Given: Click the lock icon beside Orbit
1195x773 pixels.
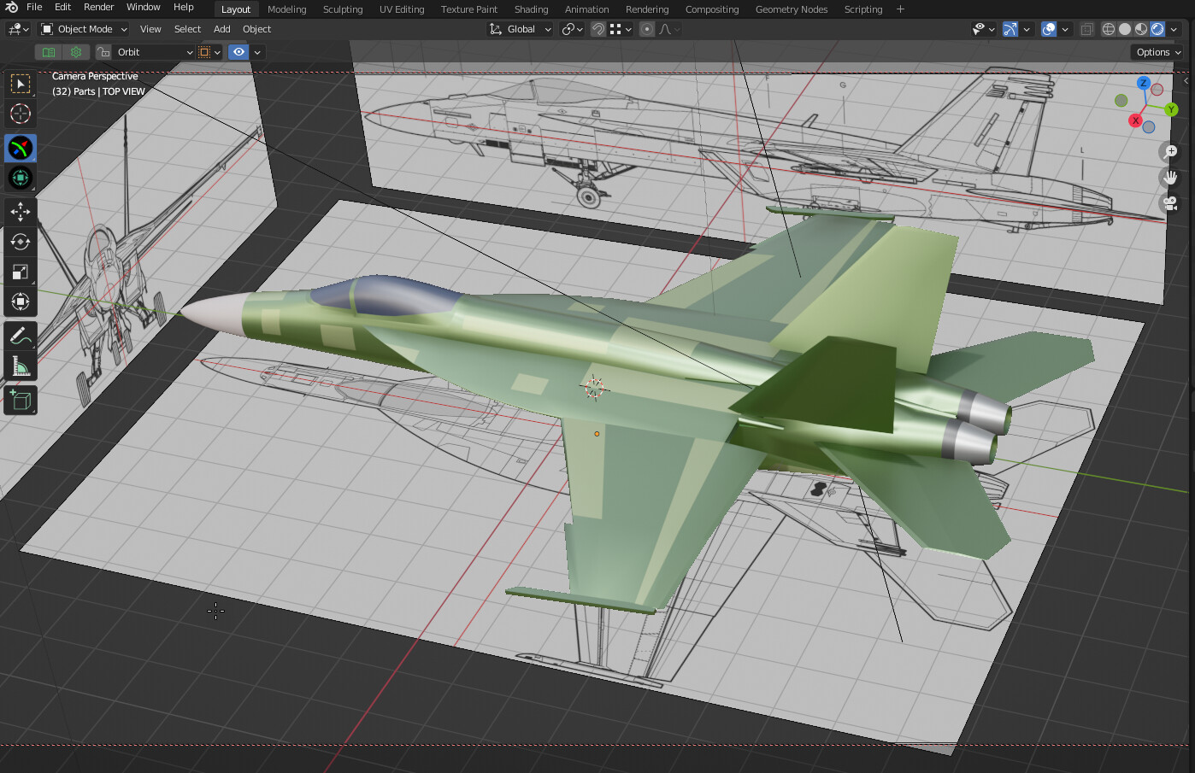Looking at the screenshot, I should (x=104, y=52).
